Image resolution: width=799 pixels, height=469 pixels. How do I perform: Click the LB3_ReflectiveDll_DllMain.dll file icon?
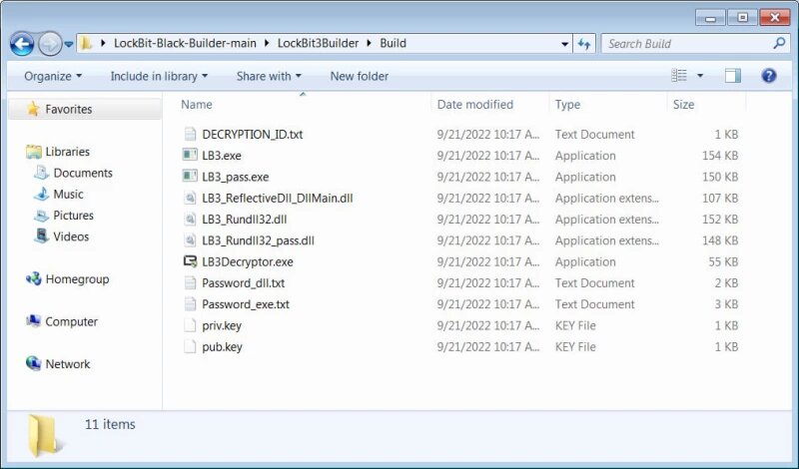190,199
